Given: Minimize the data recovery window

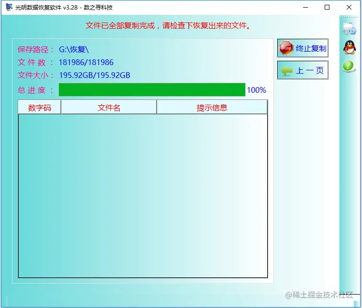Looking at the screenshot, I should 305,7.
